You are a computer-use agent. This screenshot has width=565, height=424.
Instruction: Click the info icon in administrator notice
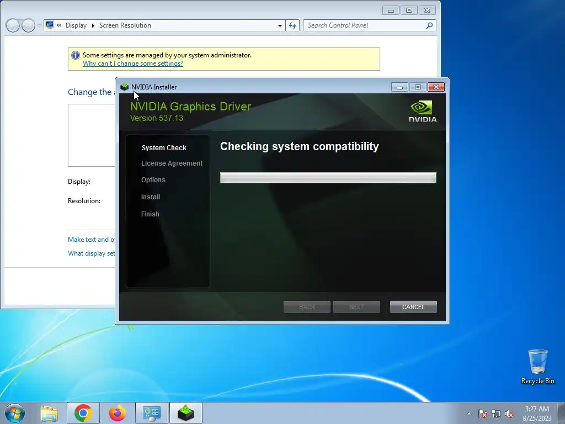coord(75,55)
